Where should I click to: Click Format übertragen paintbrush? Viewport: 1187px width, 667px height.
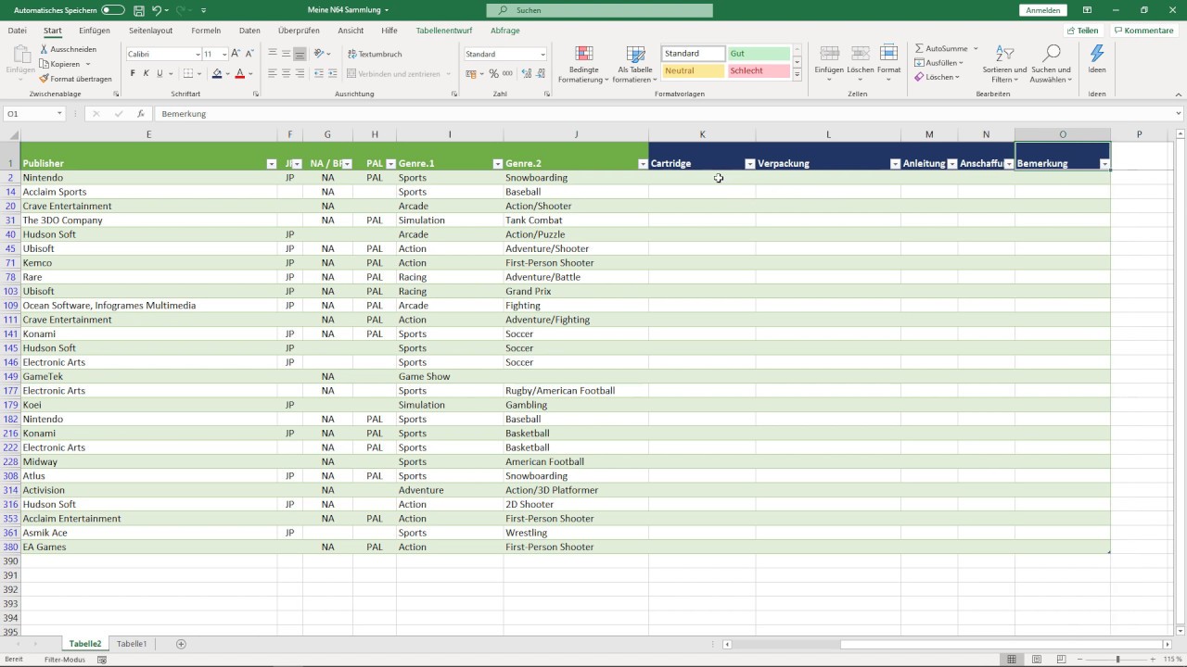pos(45,79)
